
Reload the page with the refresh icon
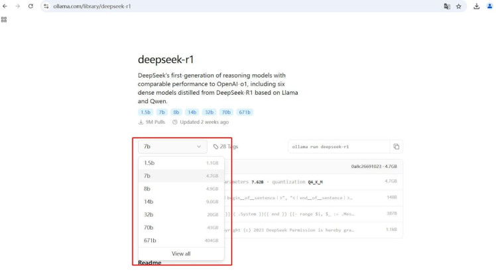pos(31,7)
